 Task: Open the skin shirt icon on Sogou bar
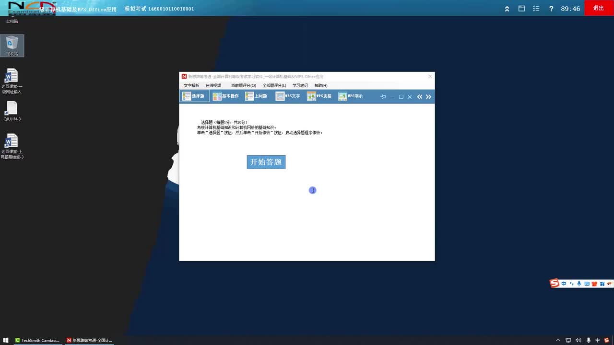click(x=594, y=284)
